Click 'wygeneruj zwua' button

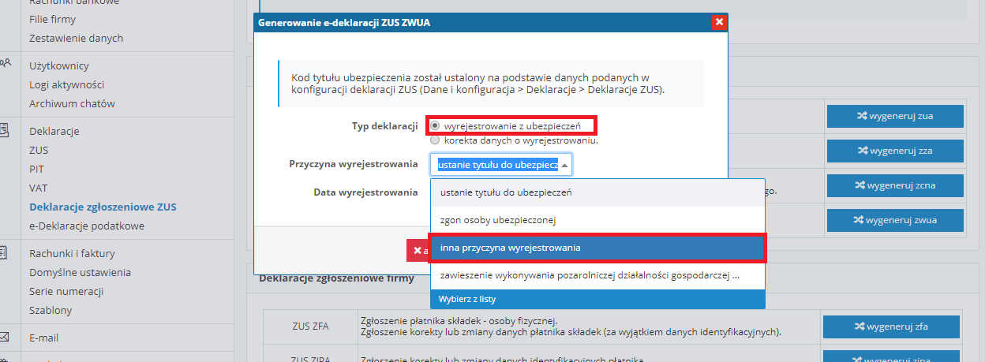tap(895, 220)
